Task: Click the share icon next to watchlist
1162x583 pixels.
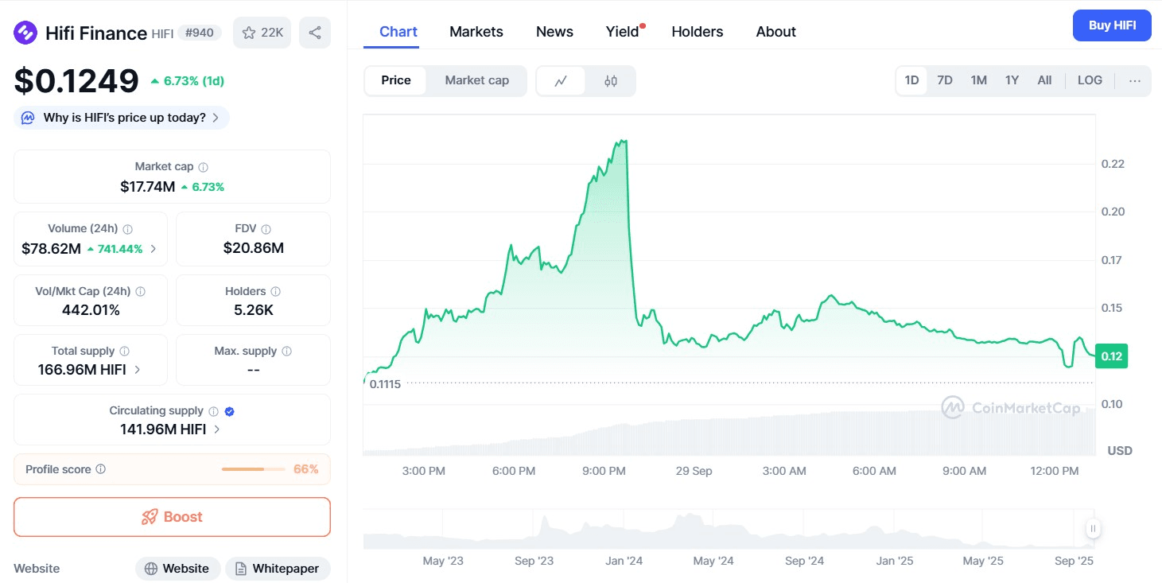Action: click(315, 33)
